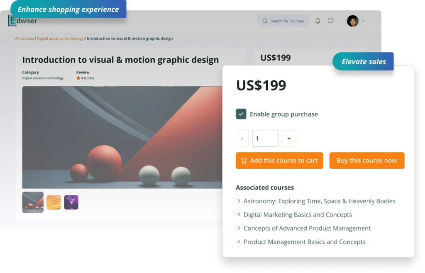This screenshot has width=425, height=273.
Task: Select the quantity input field
Action: click(265, 138)
